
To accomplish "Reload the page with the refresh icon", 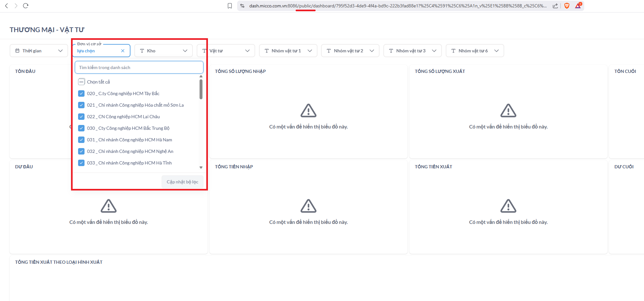I will click(26, 6).
